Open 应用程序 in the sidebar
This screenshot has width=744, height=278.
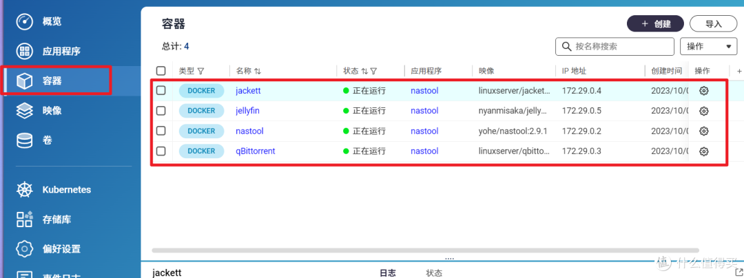pyautogui.click(x=61, y=51)
